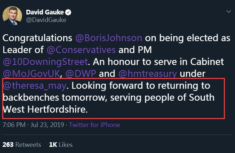This screenshot has width=235, height=153.
Task: Select the @DWP mention
Action: 81,74
